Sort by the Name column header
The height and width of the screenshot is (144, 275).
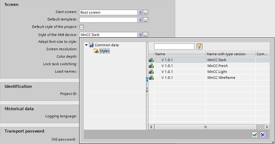(180, 54)
